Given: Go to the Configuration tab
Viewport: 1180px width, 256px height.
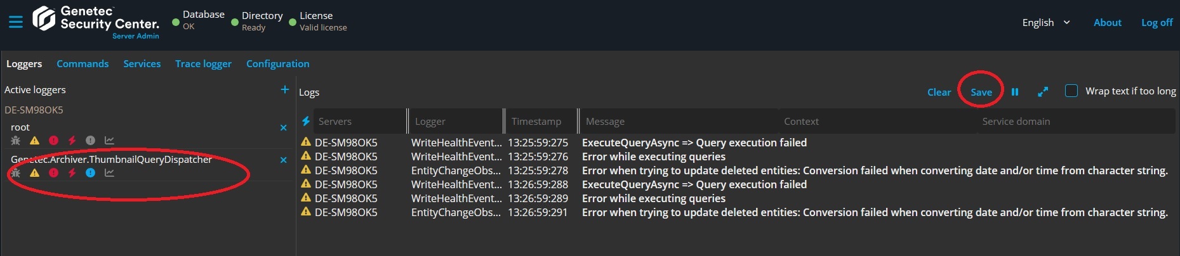Looking at the screenshot, I should (277, 64).
